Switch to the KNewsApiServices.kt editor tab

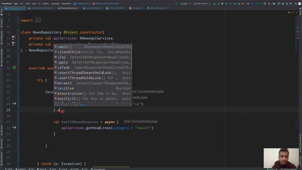(x=69, y=8)
